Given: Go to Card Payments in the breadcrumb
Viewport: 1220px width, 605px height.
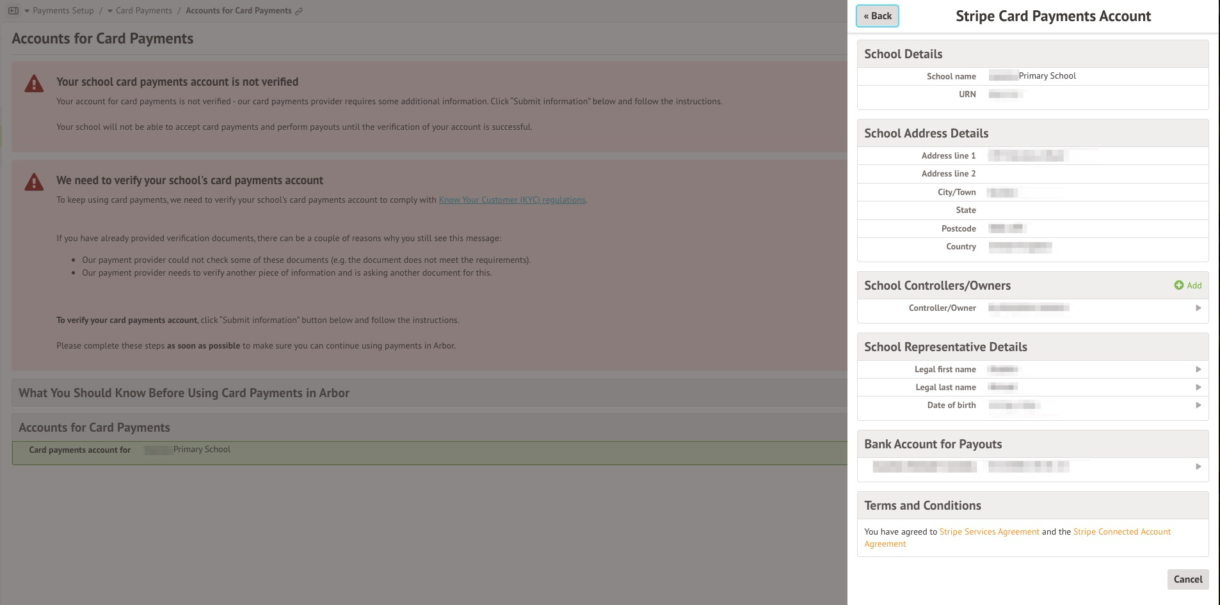Looking at the screenshot, I should click(143, 11).
